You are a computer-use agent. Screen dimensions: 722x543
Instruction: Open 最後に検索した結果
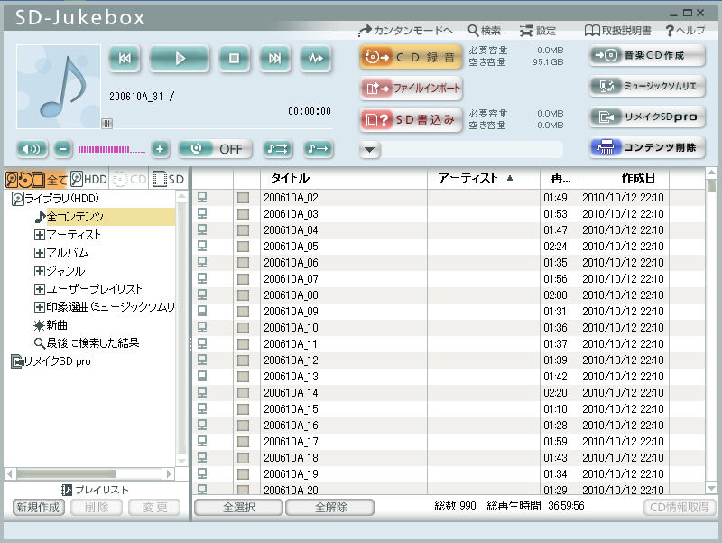pos(87,343)
